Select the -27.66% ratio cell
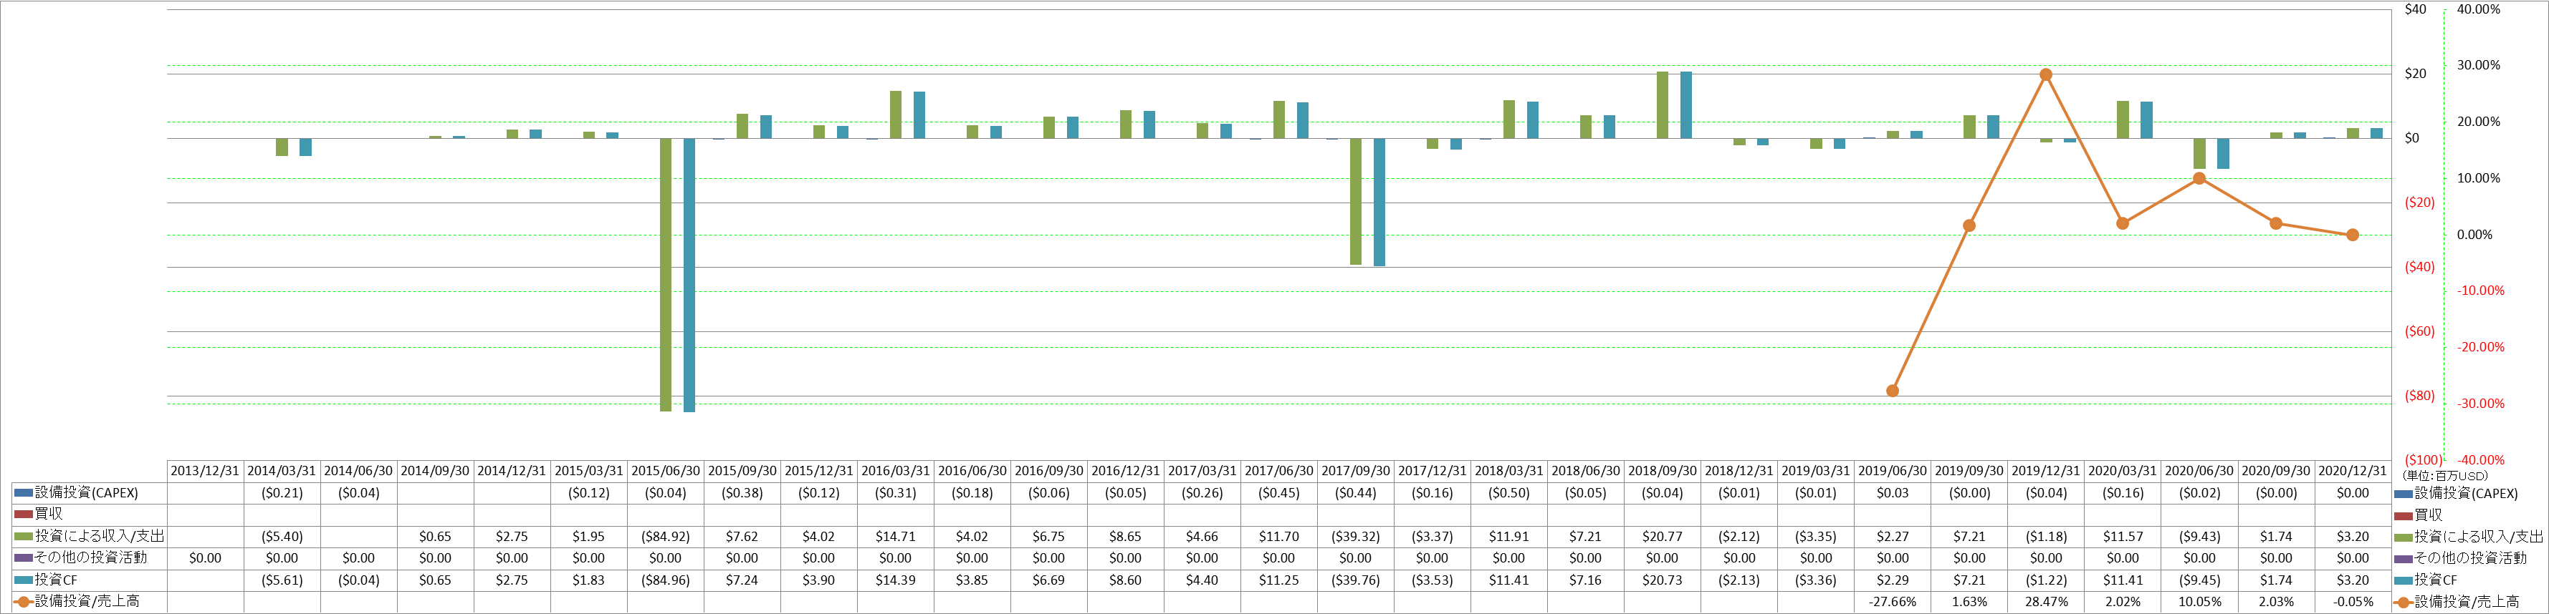 [1892, 602]
